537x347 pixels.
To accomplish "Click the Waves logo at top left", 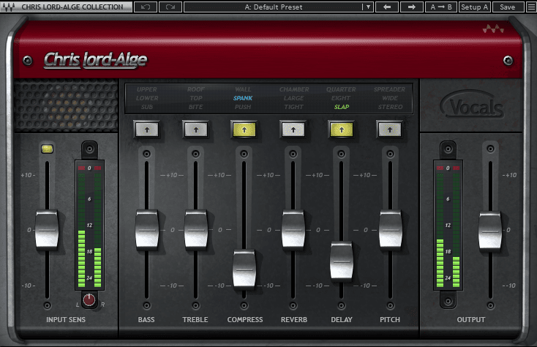I will [9, 7].
